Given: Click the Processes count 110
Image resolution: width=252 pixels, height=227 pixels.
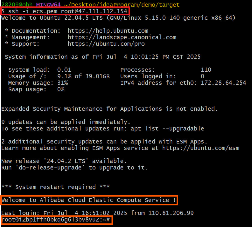Looking at the screenshot, I should [x=206, y=70].
